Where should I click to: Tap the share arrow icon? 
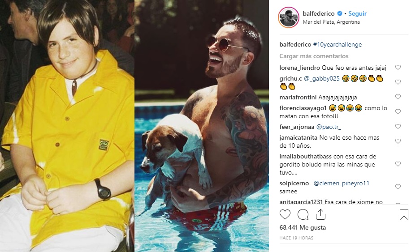point(320,214)
